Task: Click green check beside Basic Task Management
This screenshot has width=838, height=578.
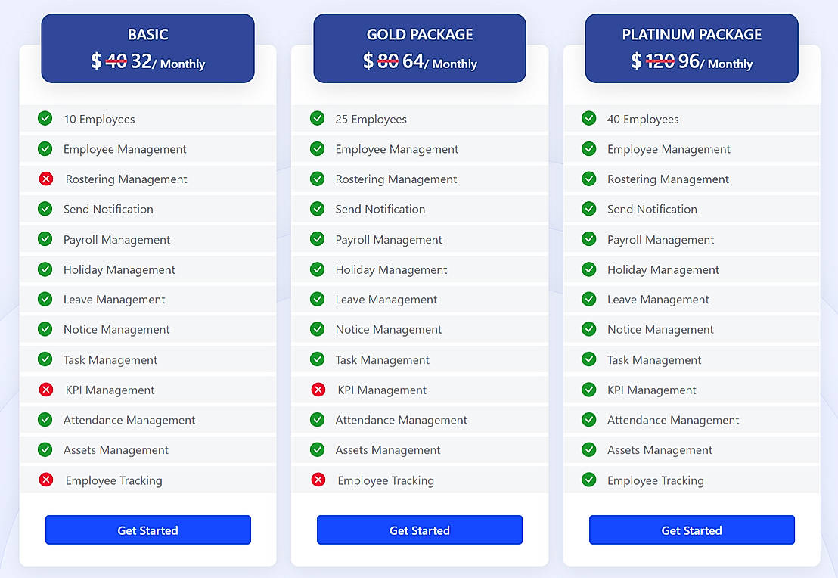Action: (x=45, y=359)
